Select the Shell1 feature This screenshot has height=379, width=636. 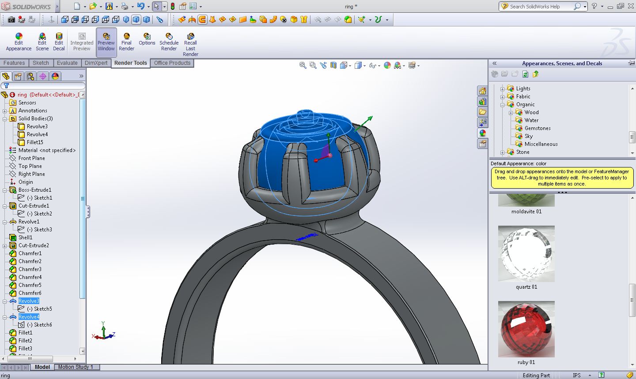coord(25,238)
